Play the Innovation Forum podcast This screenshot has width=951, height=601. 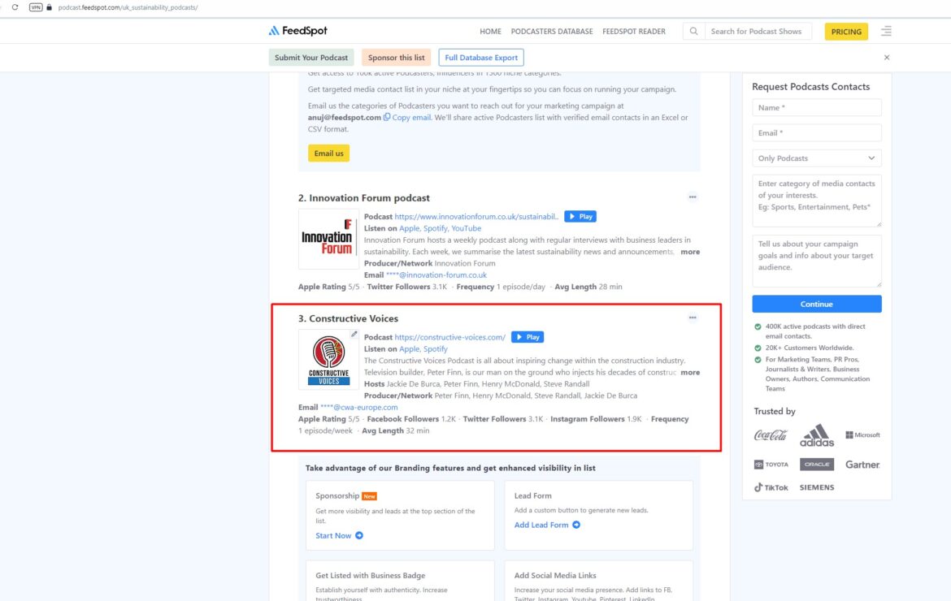(x=580, y=216)
